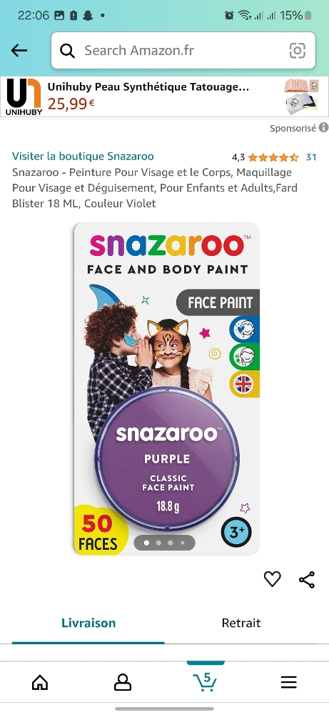Click in Search Amazon.fr field
The height and width of the screenshot is (715, 329).
coord(183,51)
